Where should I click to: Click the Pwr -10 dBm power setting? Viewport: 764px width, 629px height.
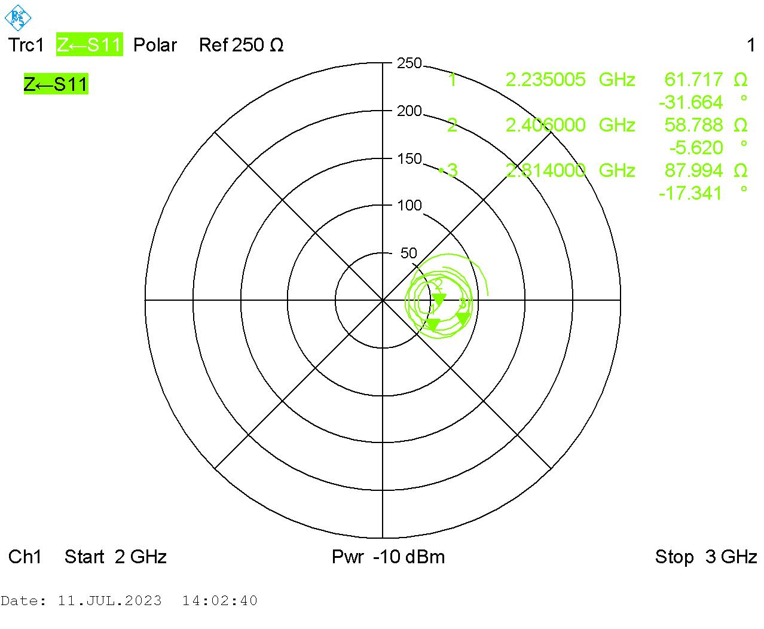pos(389,557)
